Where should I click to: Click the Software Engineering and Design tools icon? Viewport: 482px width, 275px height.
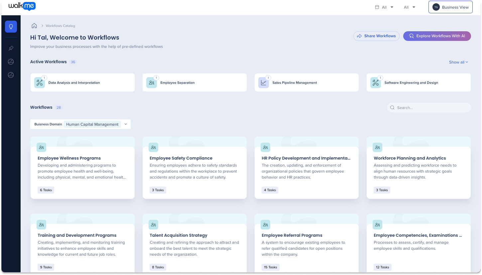pyautogui.click(x=376, y=82)
